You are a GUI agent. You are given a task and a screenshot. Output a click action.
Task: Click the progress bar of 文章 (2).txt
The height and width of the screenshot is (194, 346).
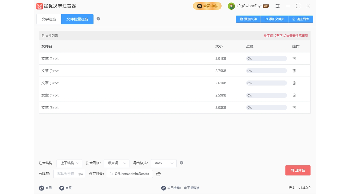[x=266, y=71]
